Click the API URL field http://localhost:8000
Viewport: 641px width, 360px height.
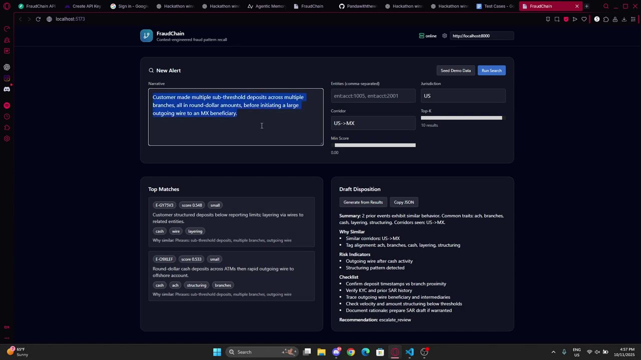click(x=482, y=36)
